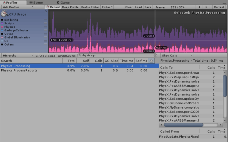Sort by the Total column
Viewport: 228px width, 142px height.
pyautogui.click(x=69, y=61)
